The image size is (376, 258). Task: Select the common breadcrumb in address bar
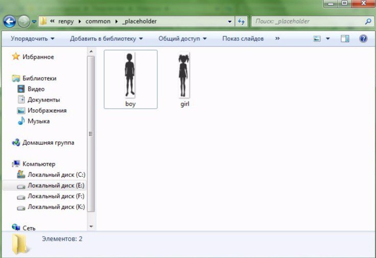98,21
